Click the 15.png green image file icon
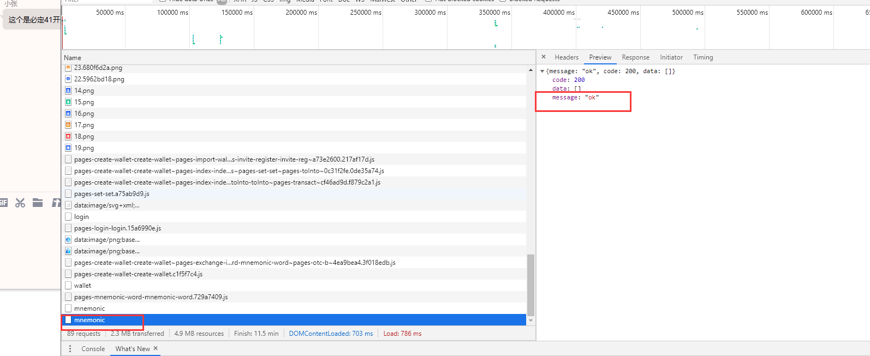Screen dimensions: 870x356 tap(68, 102)
